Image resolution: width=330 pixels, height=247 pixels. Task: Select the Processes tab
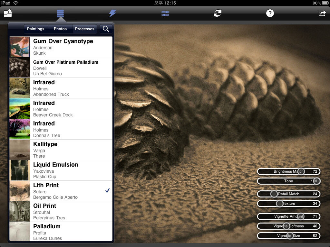(x=84, y=29)
